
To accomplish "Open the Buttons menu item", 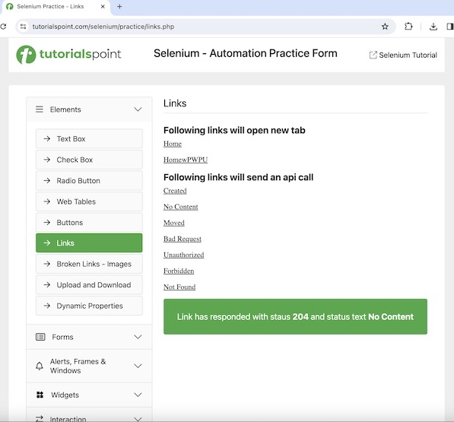I will (x=89, y=222).
